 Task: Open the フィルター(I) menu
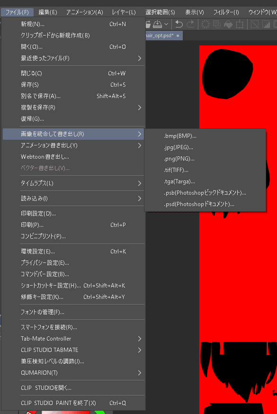(x=226, y=12)
